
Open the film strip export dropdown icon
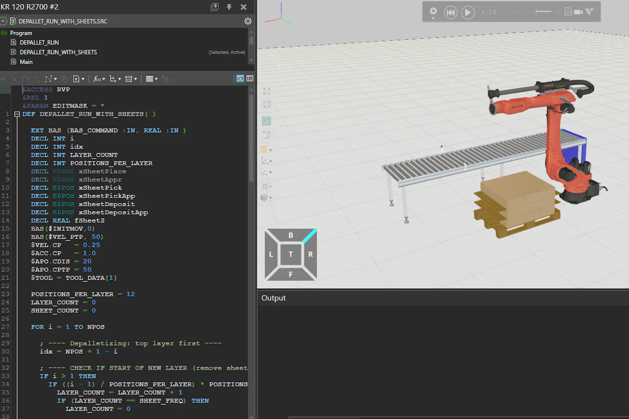(x=589, y=12)
